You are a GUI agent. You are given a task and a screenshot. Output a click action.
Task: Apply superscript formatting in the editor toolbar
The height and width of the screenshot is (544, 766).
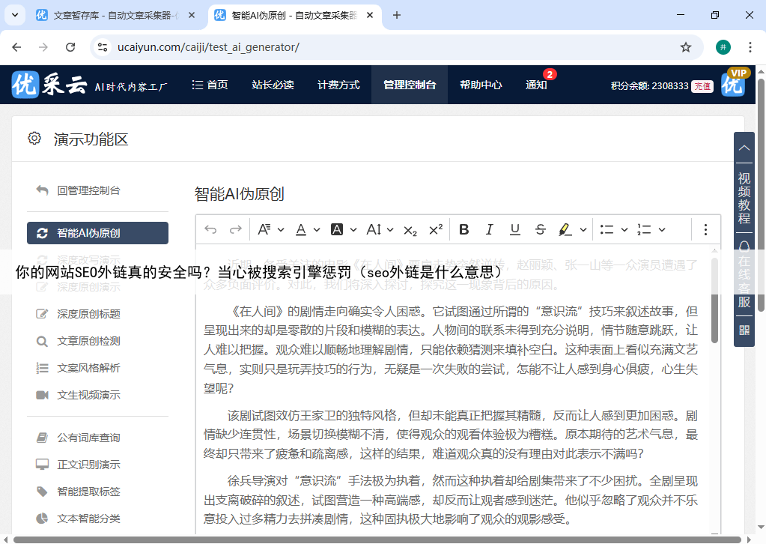click(x=436, y=230)
